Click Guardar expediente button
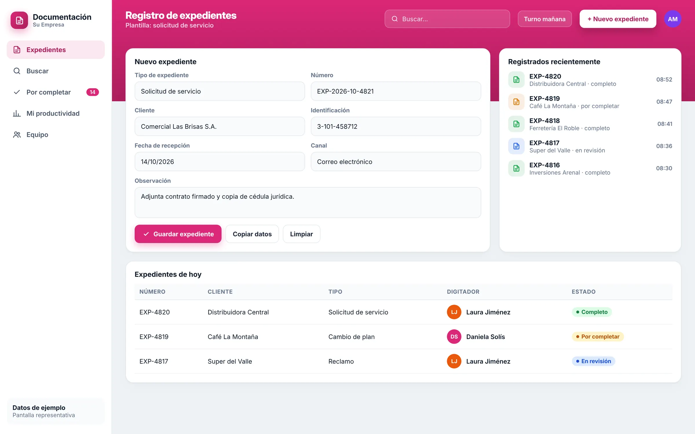This screenshot has height=434, width=695. point(178,234)
